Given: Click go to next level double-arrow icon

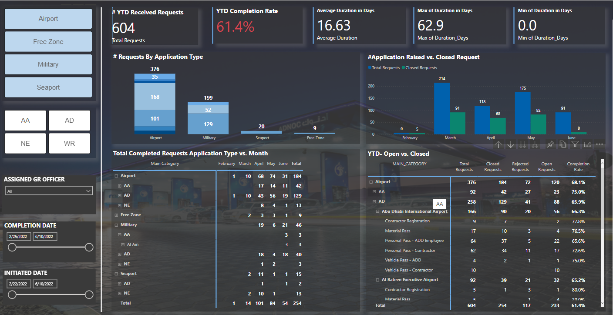Looking at the screenshot, I should (x=523, y=144).
